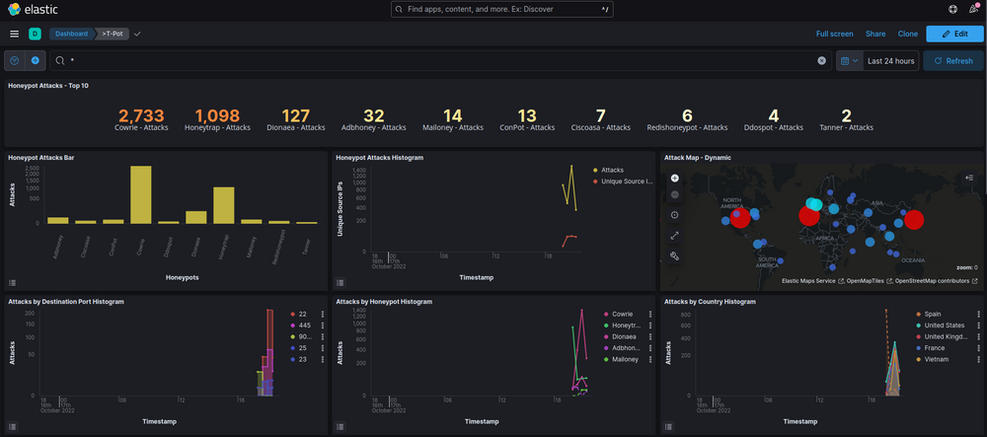
Task: Click the 127 Dionaea attacks metric
Action: 295,119
